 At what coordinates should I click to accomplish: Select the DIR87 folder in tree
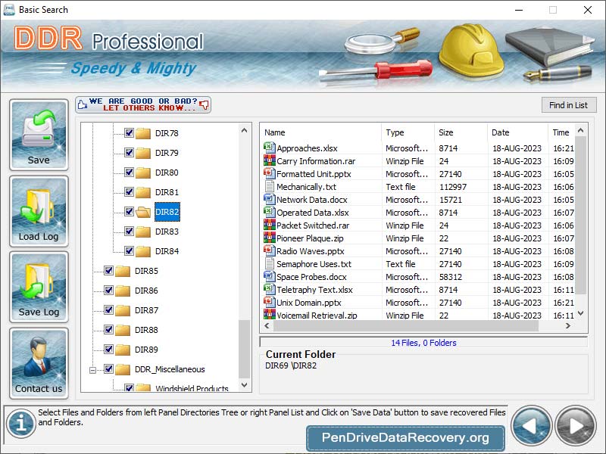(x=146, y=310)
